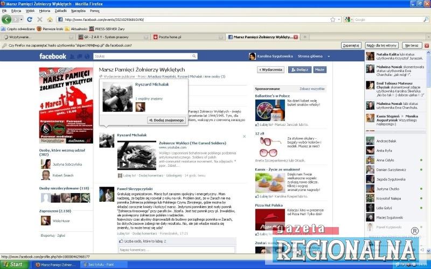Open the account dropdown arrow in Facebook header
The height and width of the screenshot is (269, 431).
click(327, 56)
